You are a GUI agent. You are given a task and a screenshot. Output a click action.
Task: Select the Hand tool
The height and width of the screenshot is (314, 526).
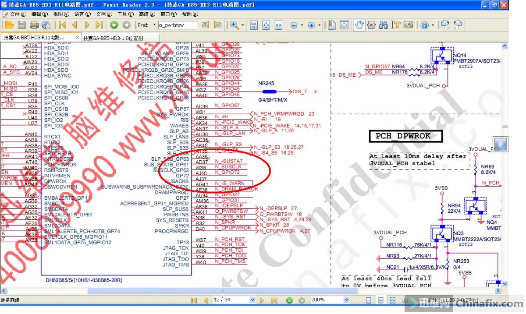point(359,25)
